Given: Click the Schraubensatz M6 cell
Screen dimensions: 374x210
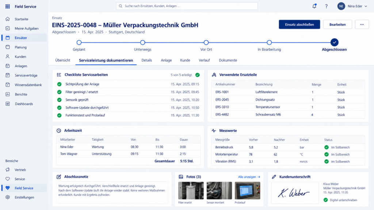Looking at the screenshot, I should pos(268,114).
